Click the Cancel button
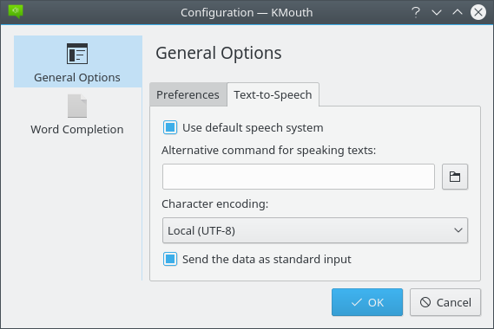 445,302
